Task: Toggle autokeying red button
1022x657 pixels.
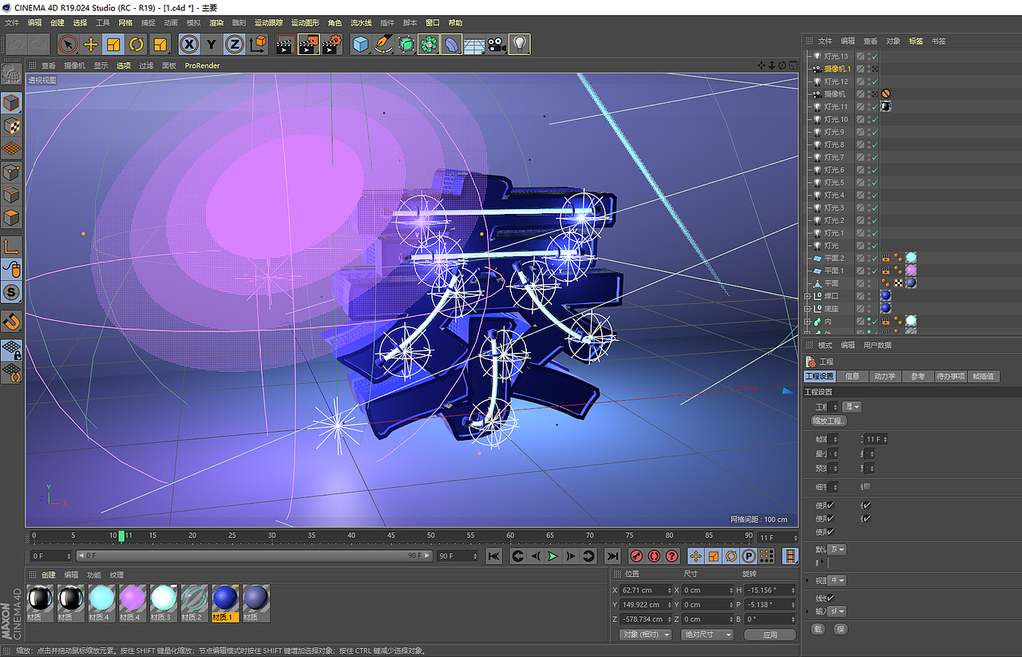Action: click(654, 556)
